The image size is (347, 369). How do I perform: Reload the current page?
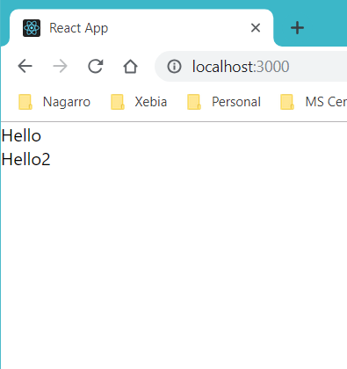tap(96, 66)
